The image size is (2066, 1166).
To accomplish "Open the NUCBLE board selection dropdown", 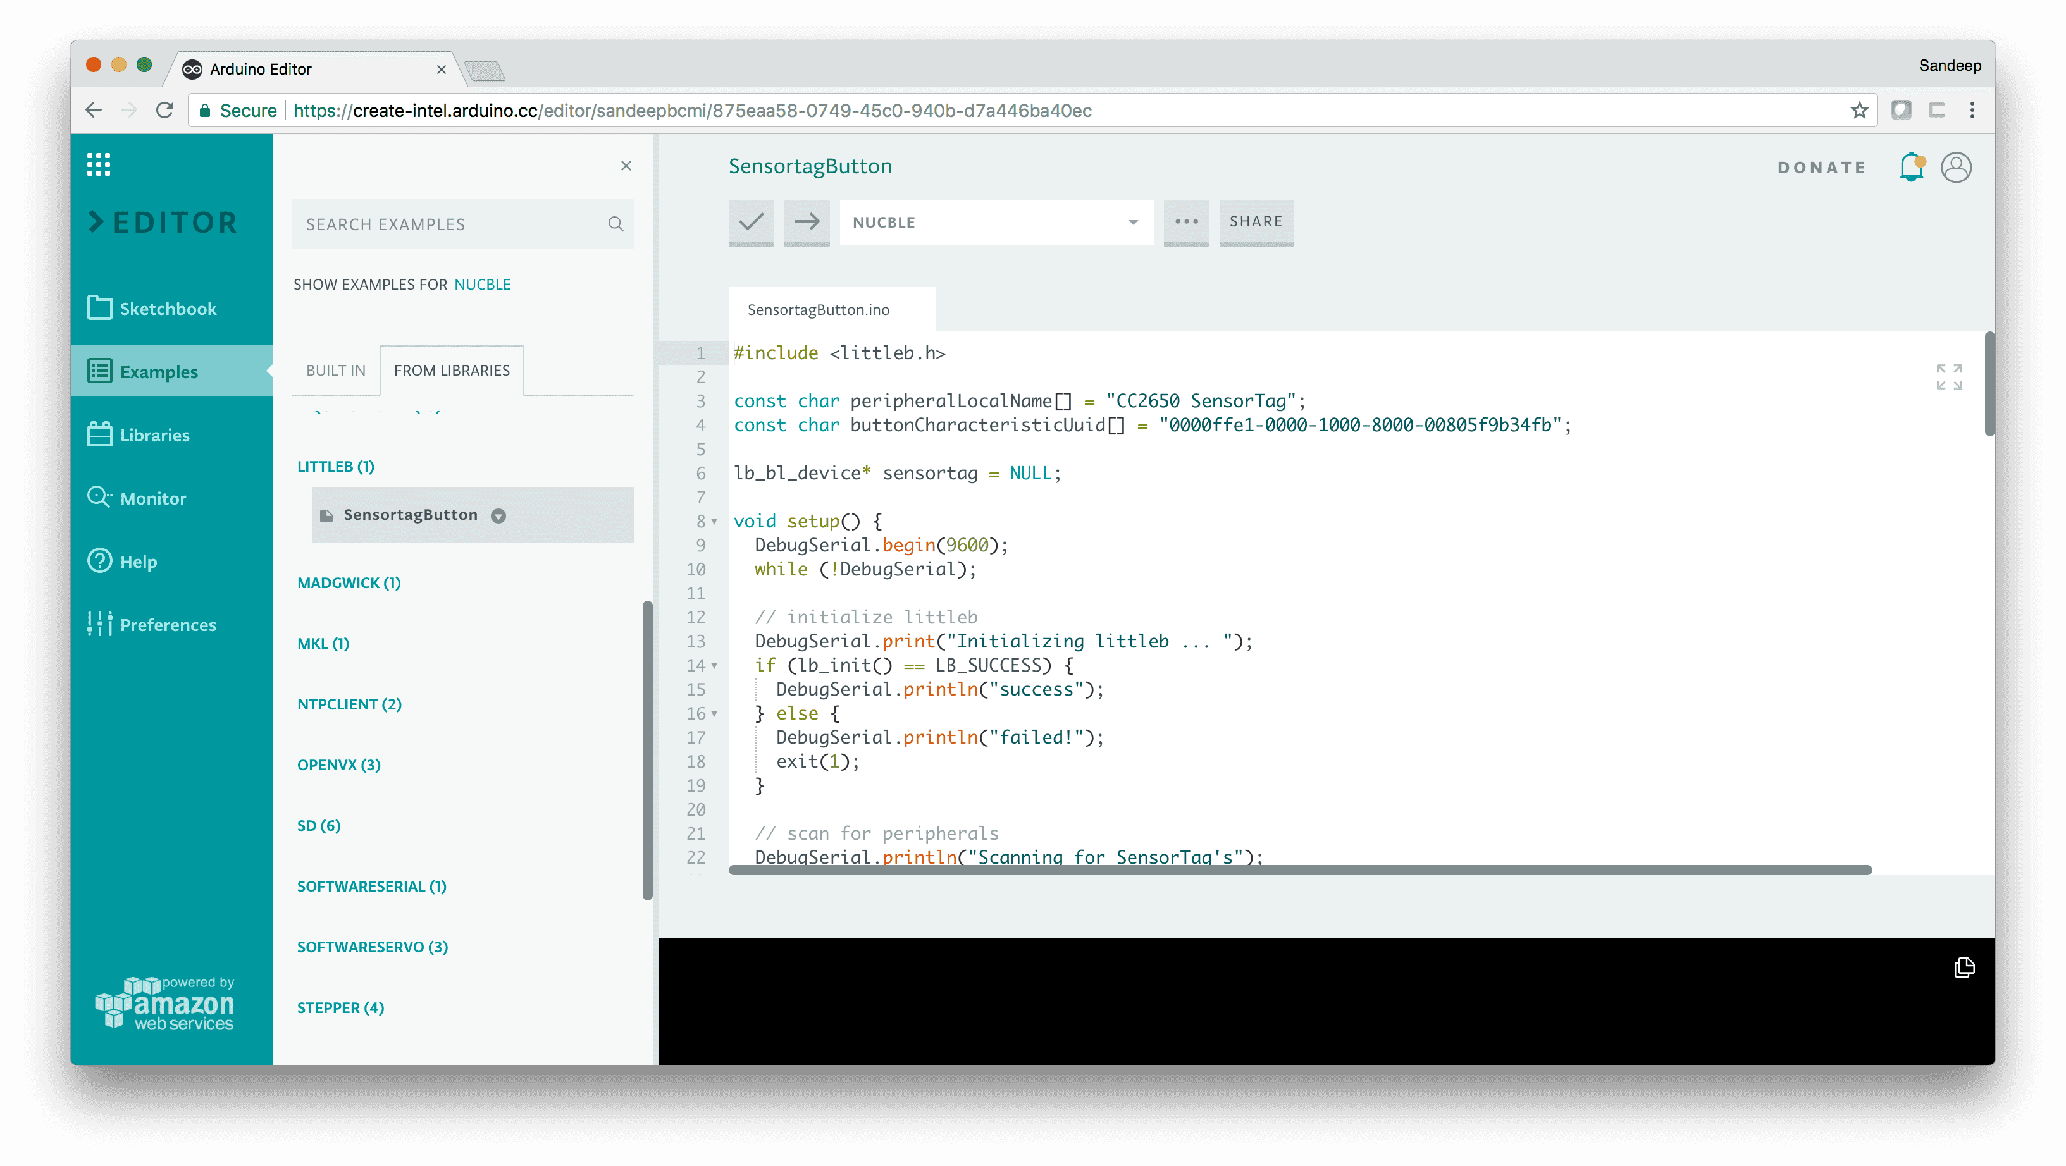I will (x=995, y=222).
